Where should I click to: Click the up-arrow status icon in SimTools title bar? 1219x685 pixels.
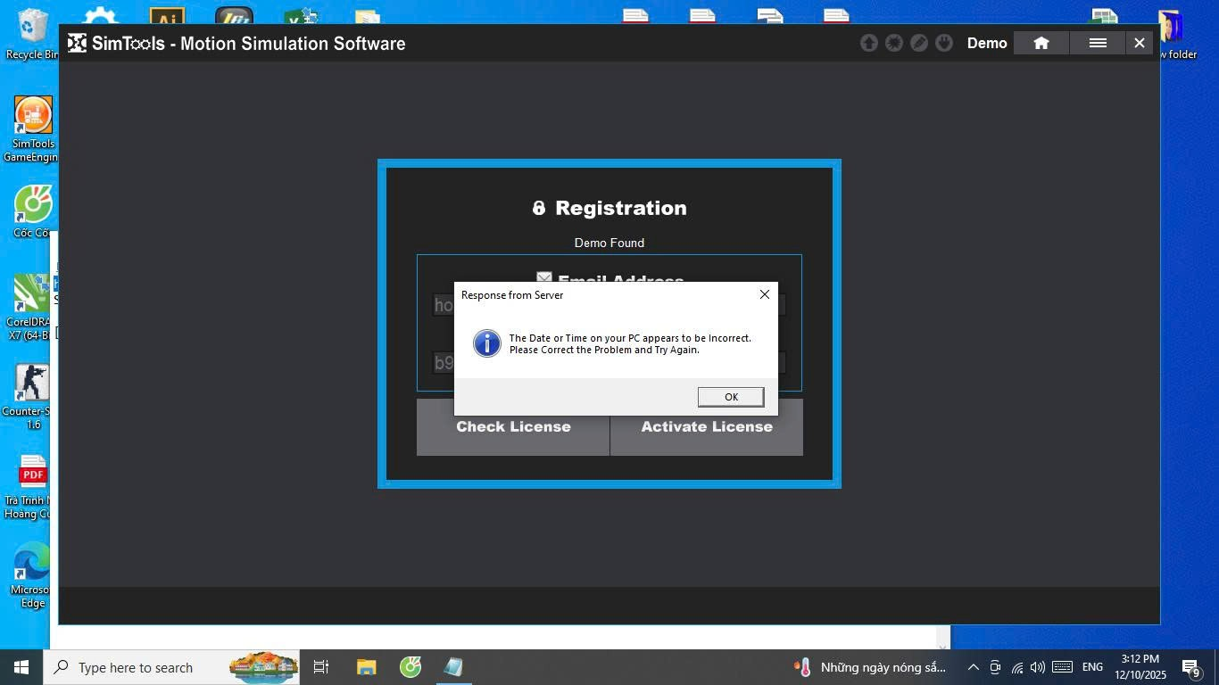pos(869,43)
